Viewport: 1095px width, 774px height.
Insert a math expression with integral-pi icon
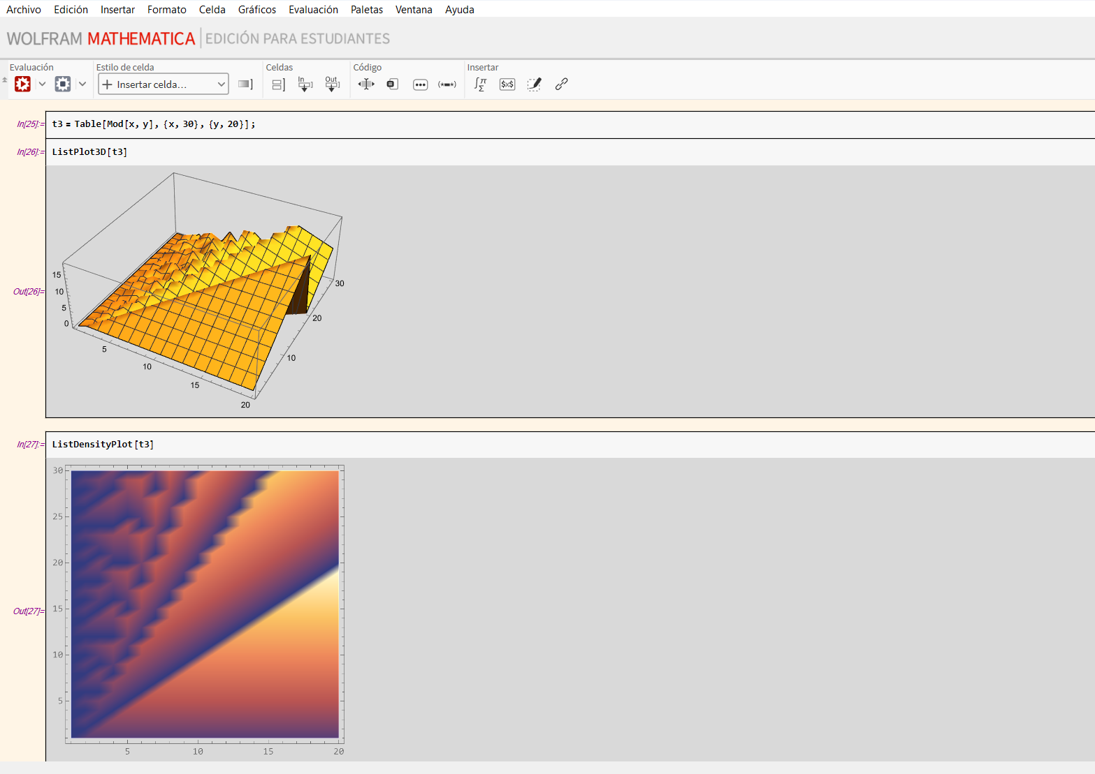tap(480, 84)
